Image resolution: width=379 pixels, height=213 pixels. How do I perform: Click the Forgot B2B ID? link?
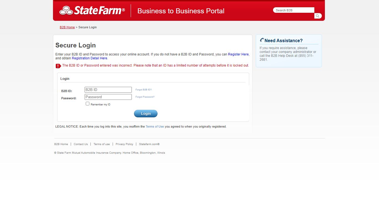(143, 90)
